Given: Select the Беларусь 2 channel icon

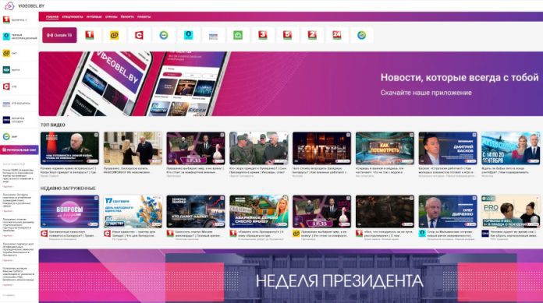Looking at the screenshot, I should pos(312,35).
